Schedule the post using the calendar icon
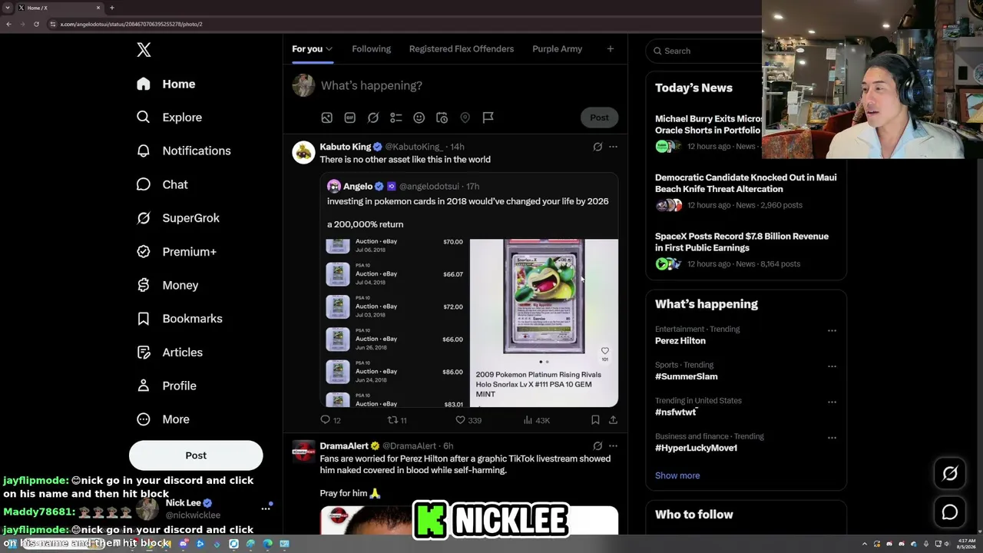 pos(442,118)
